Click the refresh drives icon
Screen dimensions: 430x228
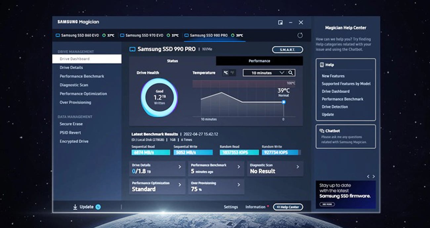[x=300, y=35]
